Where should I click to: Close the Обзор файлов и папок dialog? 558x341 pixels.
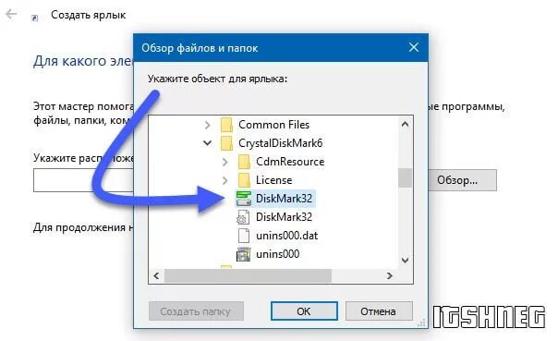pyautogui.click(x=414, y=47)
